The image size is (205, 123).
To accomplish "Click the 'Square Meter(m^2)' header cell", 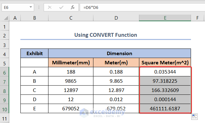I will (165, 62).
